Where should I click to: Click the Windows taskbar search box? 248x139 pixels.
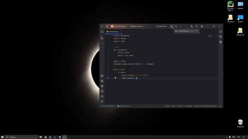[x=21, y=137]
